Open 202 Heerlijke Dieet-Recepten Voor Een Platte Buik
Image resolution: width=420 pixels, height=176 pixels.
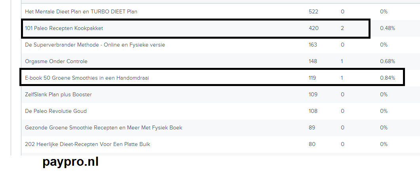point(87,144)
